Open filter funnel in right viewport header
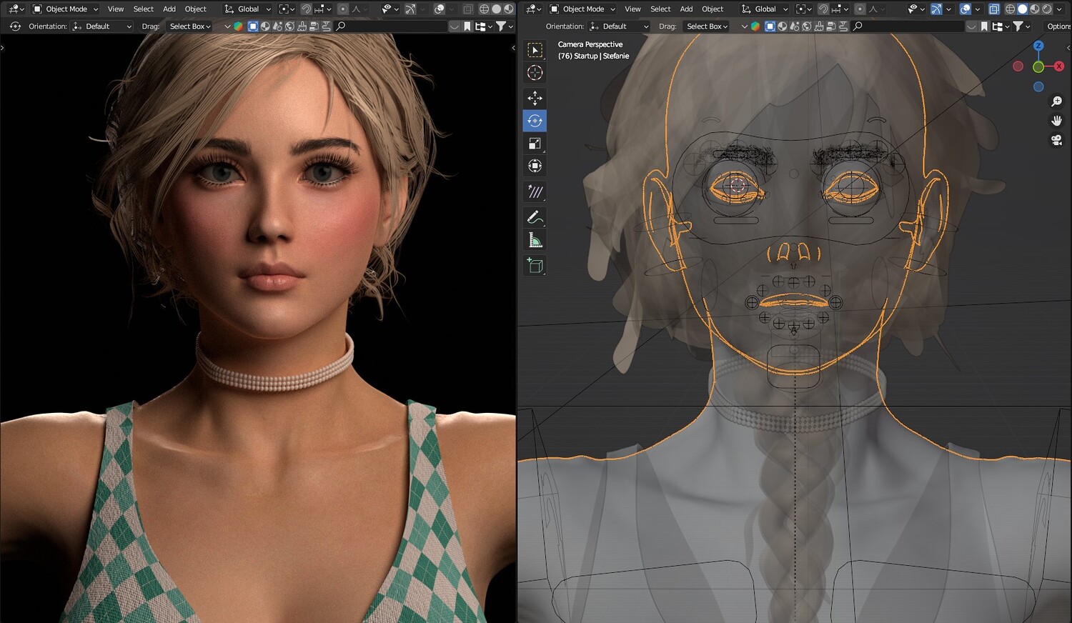 [1022, 26]
